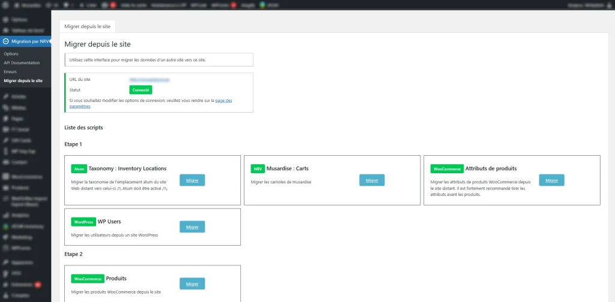Screen dimensions: 615x302
Task: Click Migrer for Taxonomy : Inventory Locations
Action: tap(192, 180)
